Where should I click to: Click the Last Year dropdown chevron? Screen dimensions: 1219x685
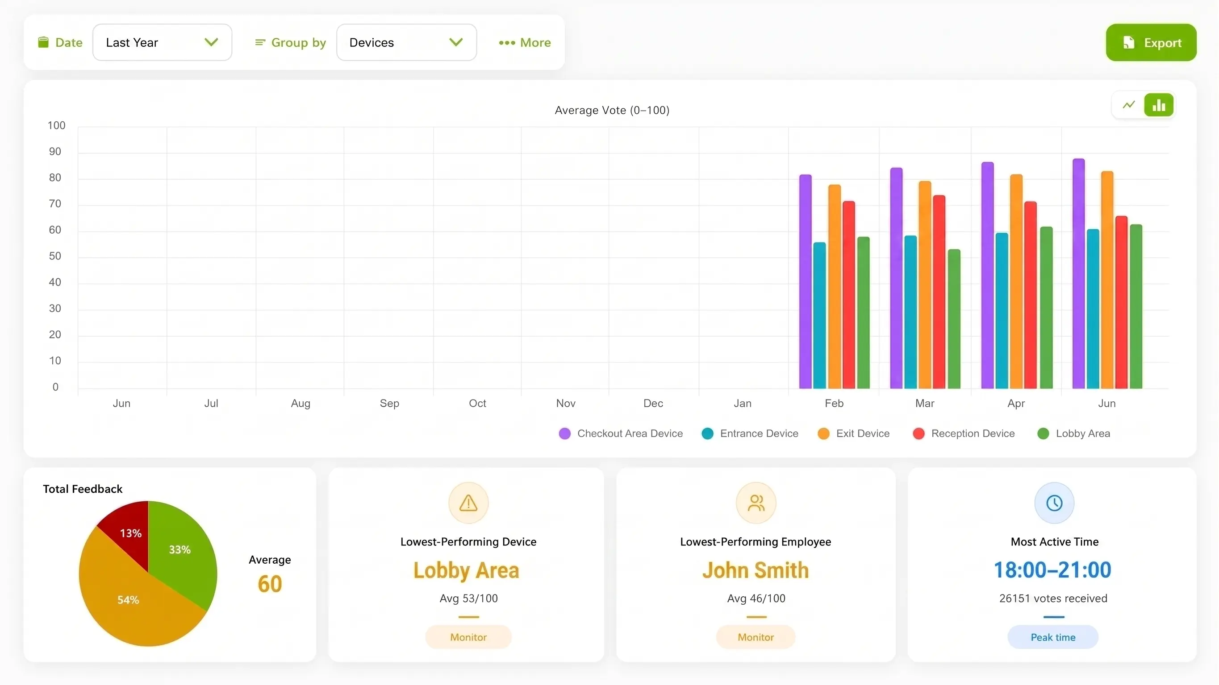point(211,42)
